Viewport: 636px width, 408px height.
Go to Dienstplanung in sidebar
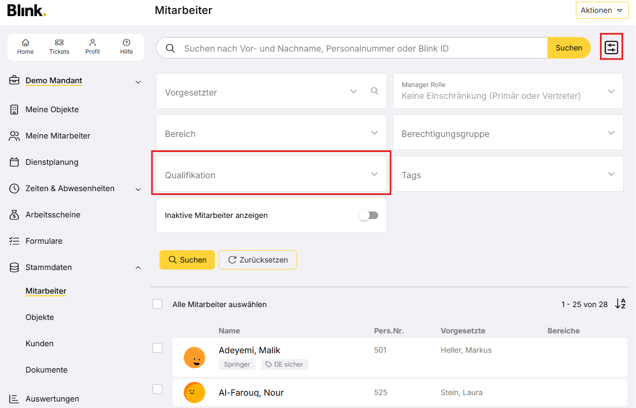52,162
